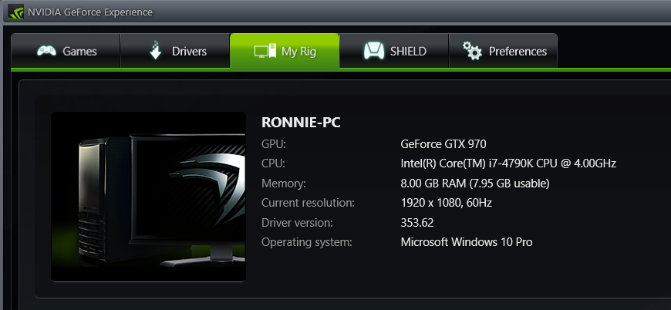Click the RONNIE-PC computer name

[x=301, y=123]
